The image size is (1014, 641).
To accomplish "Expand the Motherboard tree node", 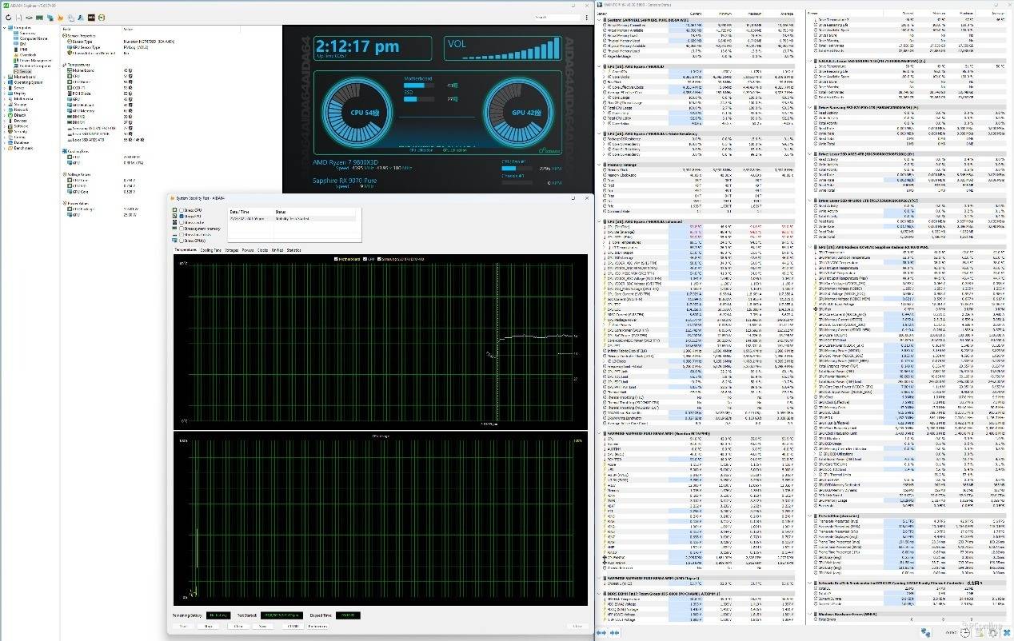I will 6,77.
